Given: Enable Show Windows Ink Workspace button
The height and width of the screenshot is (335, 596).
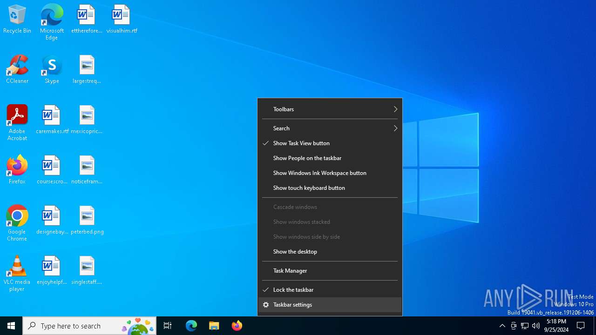Looking at the screenshot, I should (x=330, y=173).
